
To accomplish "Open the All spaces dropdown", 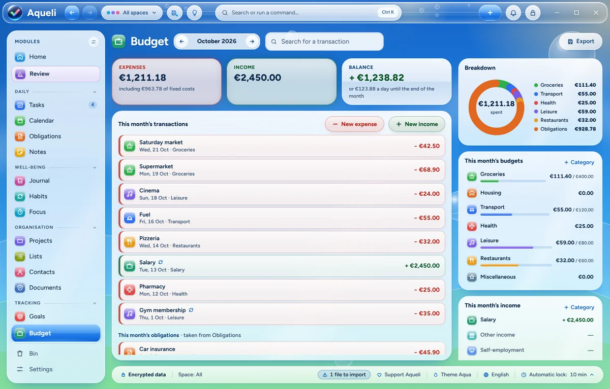I will pos(132,13).
